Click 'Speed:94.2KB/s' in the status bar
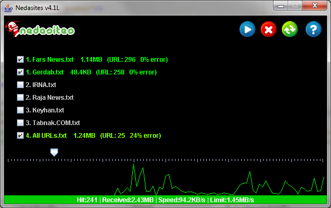The height and width of the screenshot is (208, 331). [182, 200]
